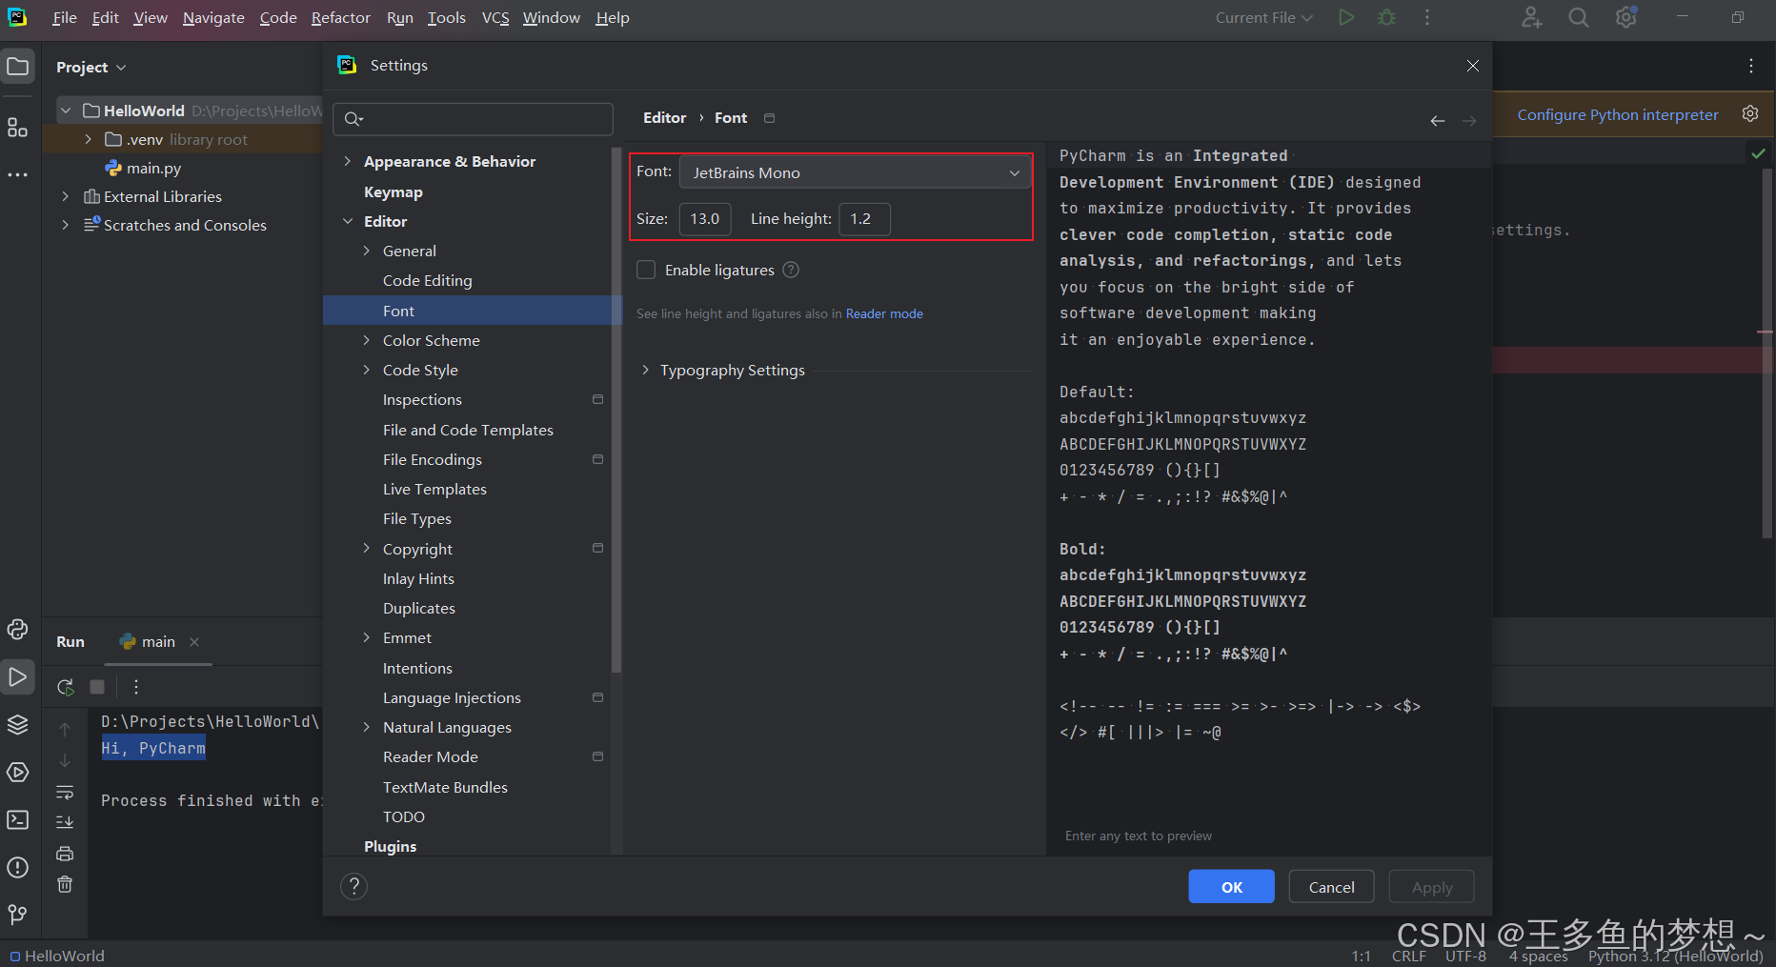Click Scroll to End icon in Run panel

65,822
